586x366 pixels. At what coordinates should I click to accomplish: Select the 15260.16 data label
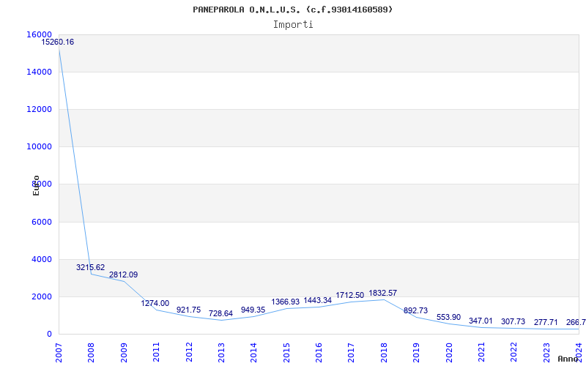point(58,42)
